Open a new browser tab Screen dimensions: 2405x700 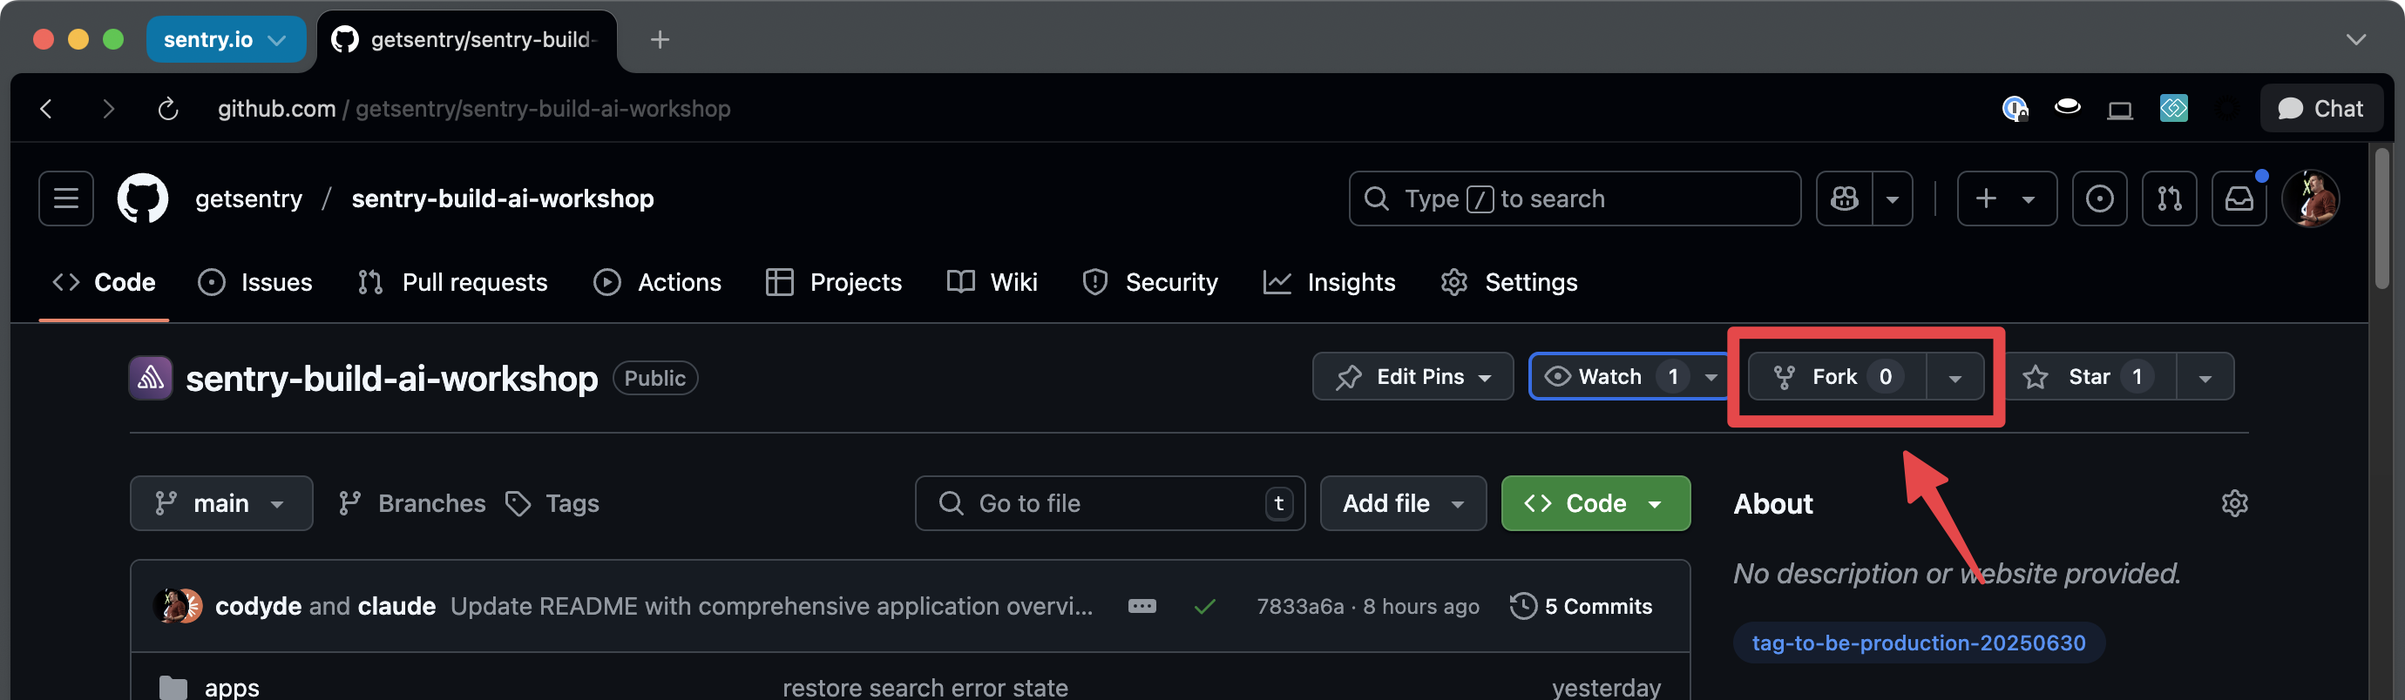pos(661,40)
